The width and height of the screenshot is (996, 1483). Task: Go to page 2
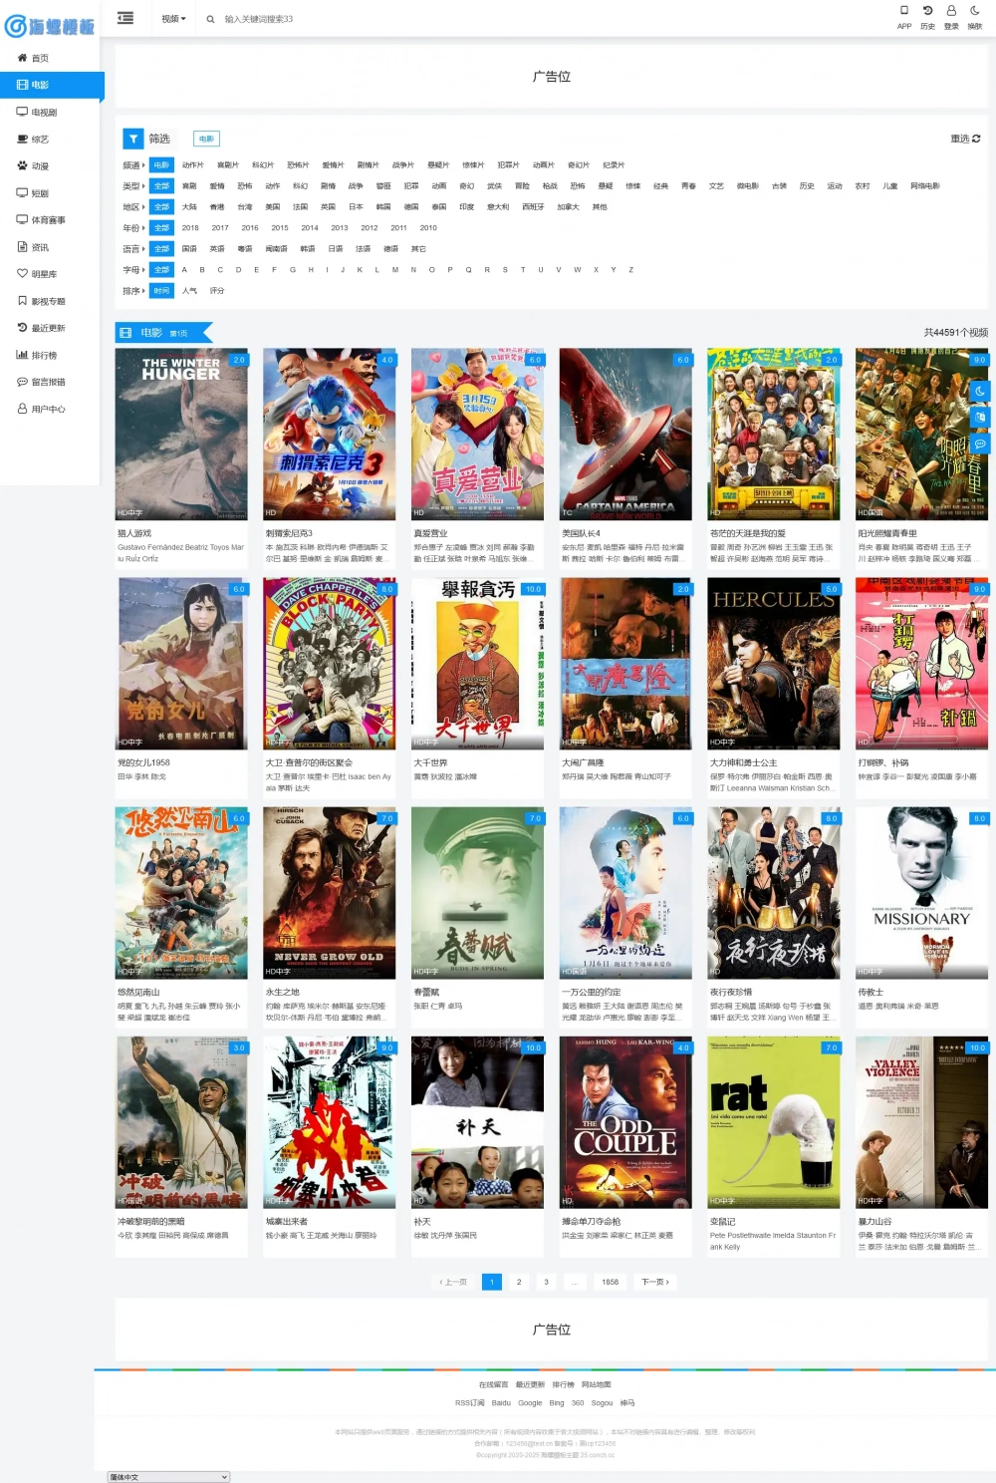pos(519,1282)
